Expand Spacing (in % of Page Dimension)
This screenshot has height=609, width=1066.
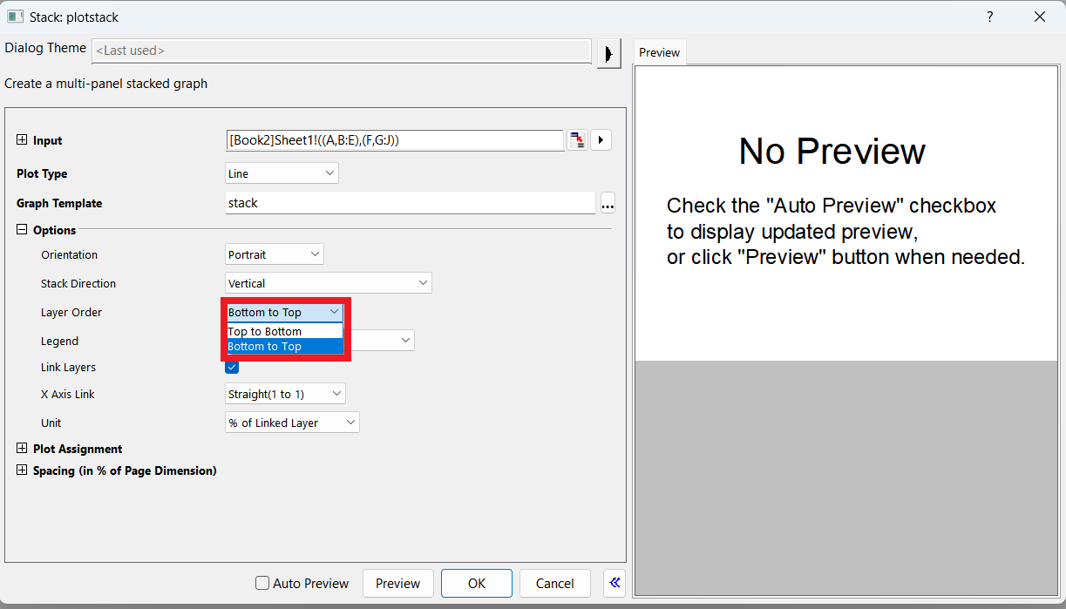(22, 470)
